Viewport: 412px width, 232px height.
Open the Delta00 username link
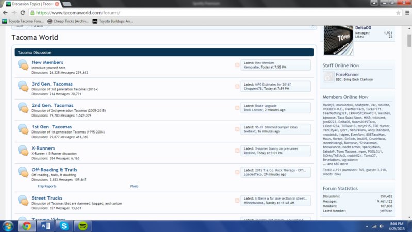(363, 28)
